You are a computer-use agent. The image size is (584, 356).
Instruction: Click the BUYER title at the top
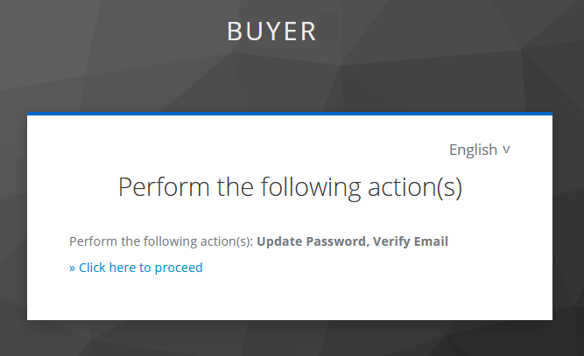tap(271, 31)
